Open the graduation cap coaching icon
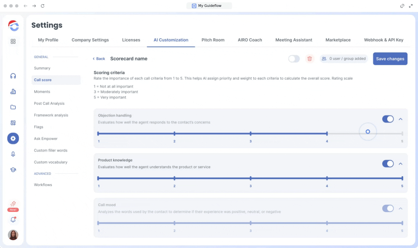This screenshot has height=248, width=418. [x=13, y=170]
